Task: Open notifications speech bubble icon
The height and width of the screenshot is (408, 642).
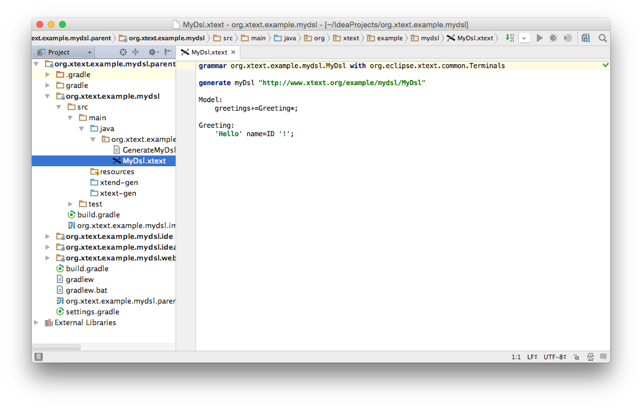Action: click(x=603, y=356)
